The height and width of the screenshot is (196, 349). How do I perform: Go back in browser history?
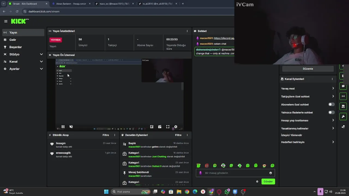tap(4, 11)
